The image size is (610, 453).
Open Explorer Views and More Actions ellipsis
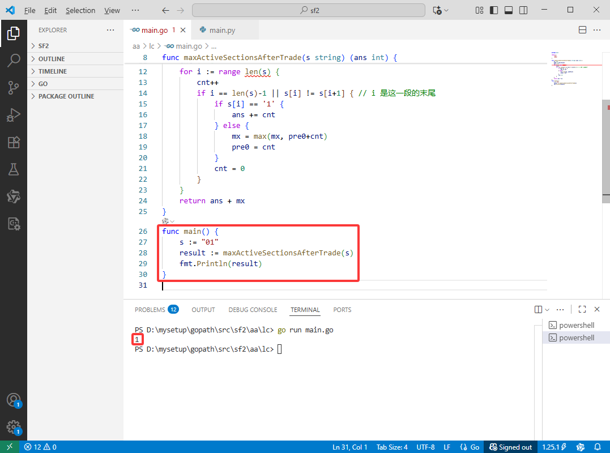coord(110,30)
